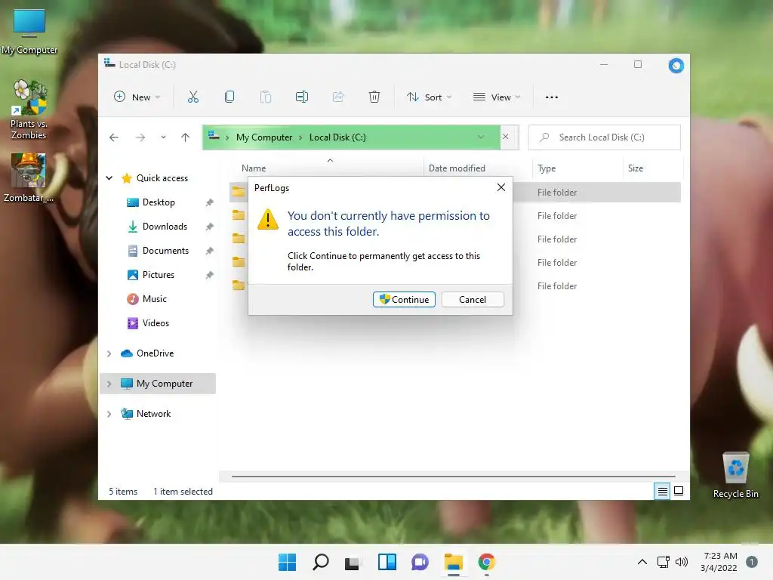Go up one level with up arrow
The height and width of the screenshot is (580, 773).
coord(186,137)
